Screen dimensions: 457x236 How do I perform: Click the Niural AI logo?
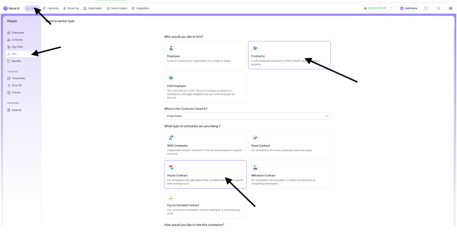[x=5, y=8]
